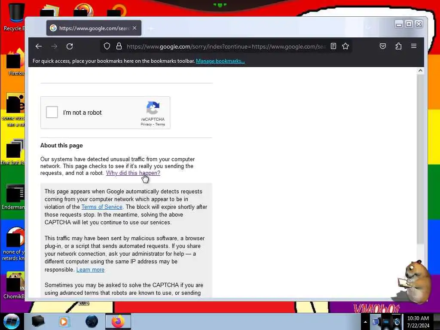This screenshot has width=440, height=330.
Task: Minimize the Firefox window
Action: pyautogui.click(x=399, y=24)
